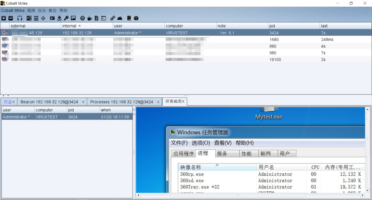Click the headphones Listeners icon

click(x=20, y=18)
